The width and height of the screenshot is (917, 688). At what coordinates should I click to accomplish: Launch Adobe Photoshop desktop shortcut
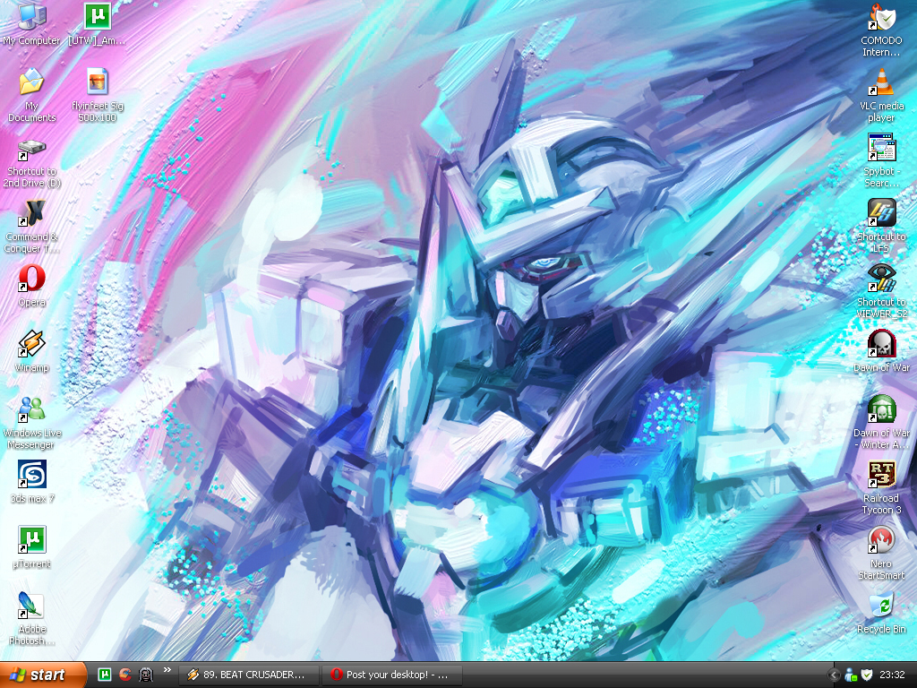pyautogui.click(x=31, y=618)
